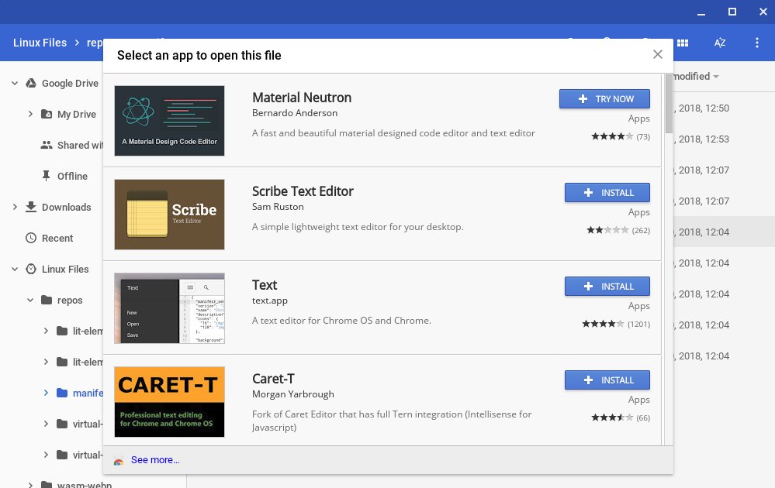Open the Recent files view
This screenshot has height=488, width=775.
57,239
